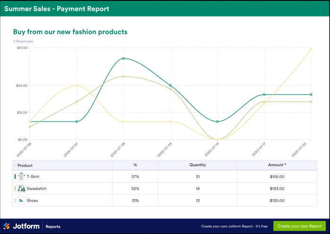Click the Create your own Report button
The height and width of the screenshot is (234, 330).
pos(299,226)
